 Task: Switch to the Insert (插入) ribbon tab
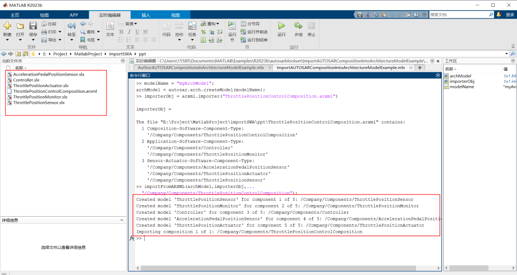[146, 15]
